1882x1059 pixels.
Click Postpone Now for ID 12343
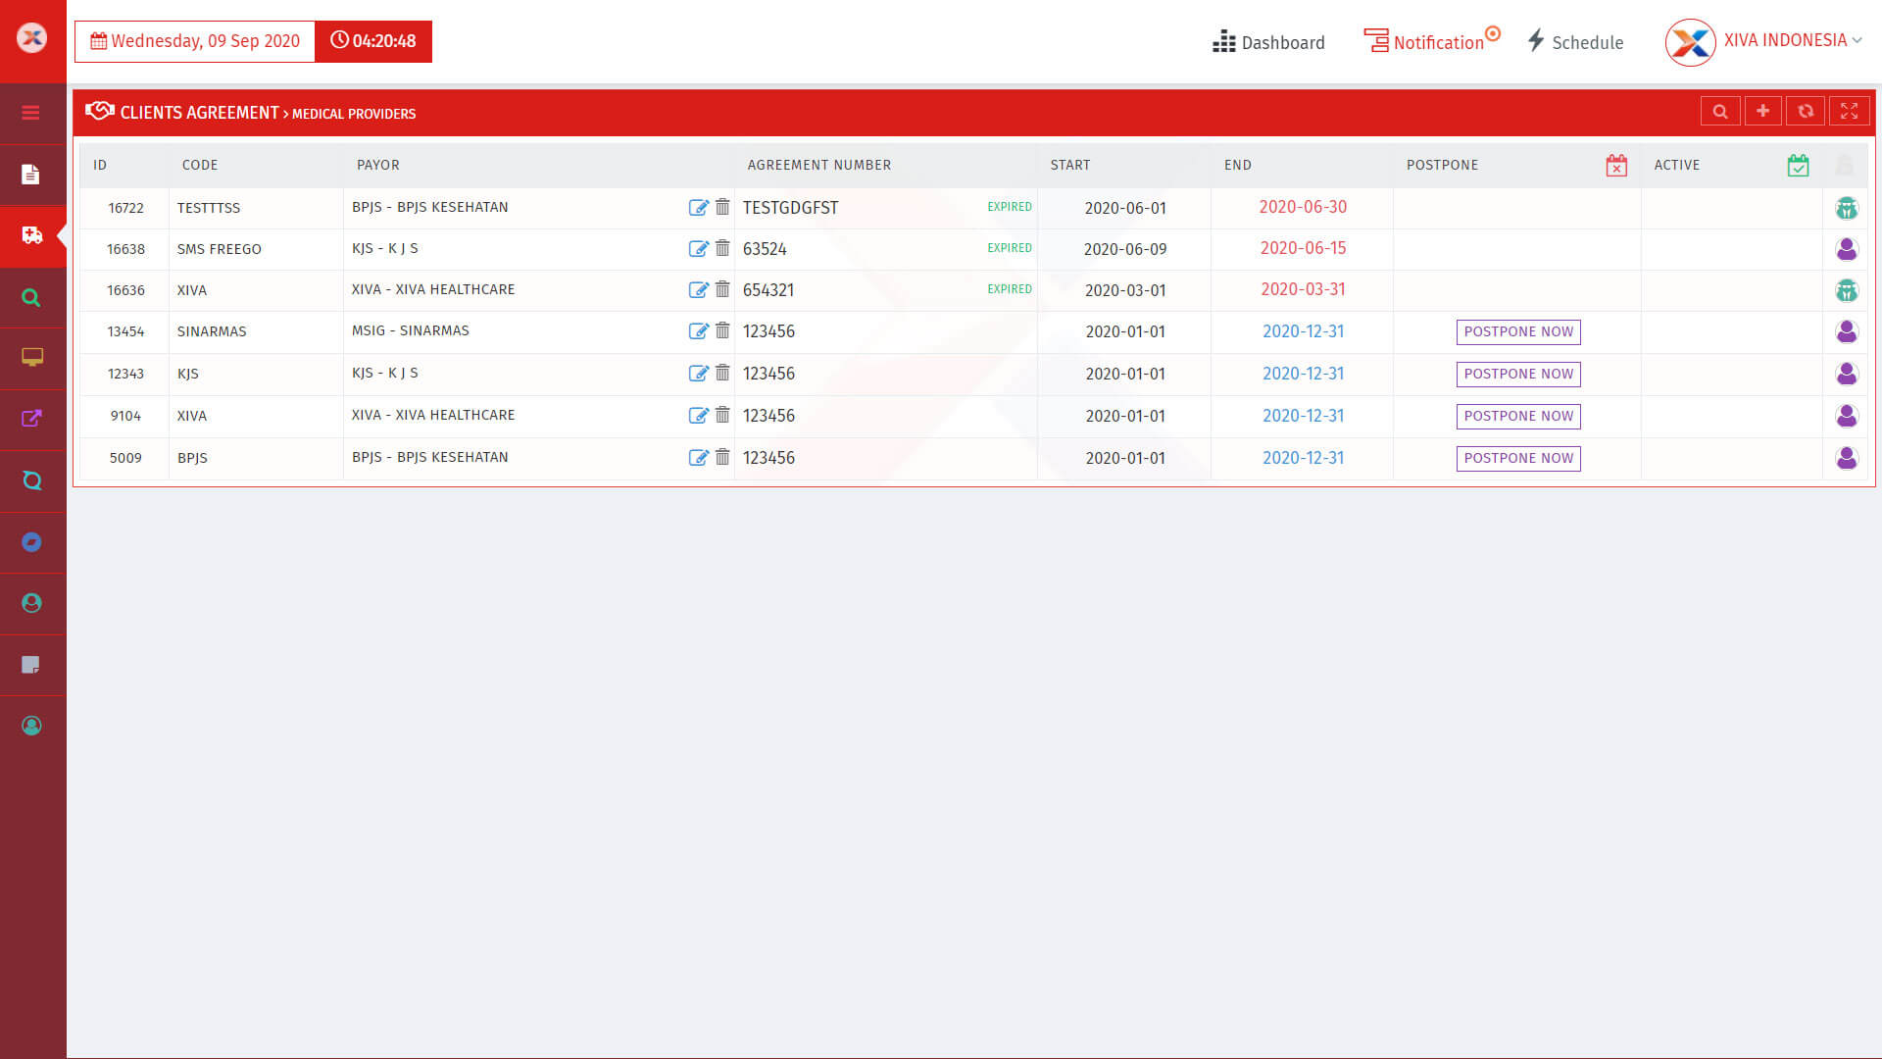[x=1518, y=375]
